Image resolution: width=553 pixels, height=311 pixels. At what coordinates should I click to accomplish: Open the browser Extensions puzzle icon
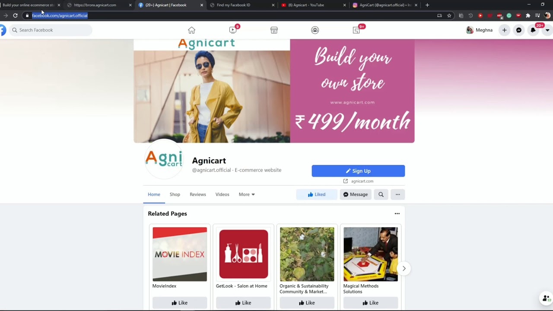click(x=528, y=16)
